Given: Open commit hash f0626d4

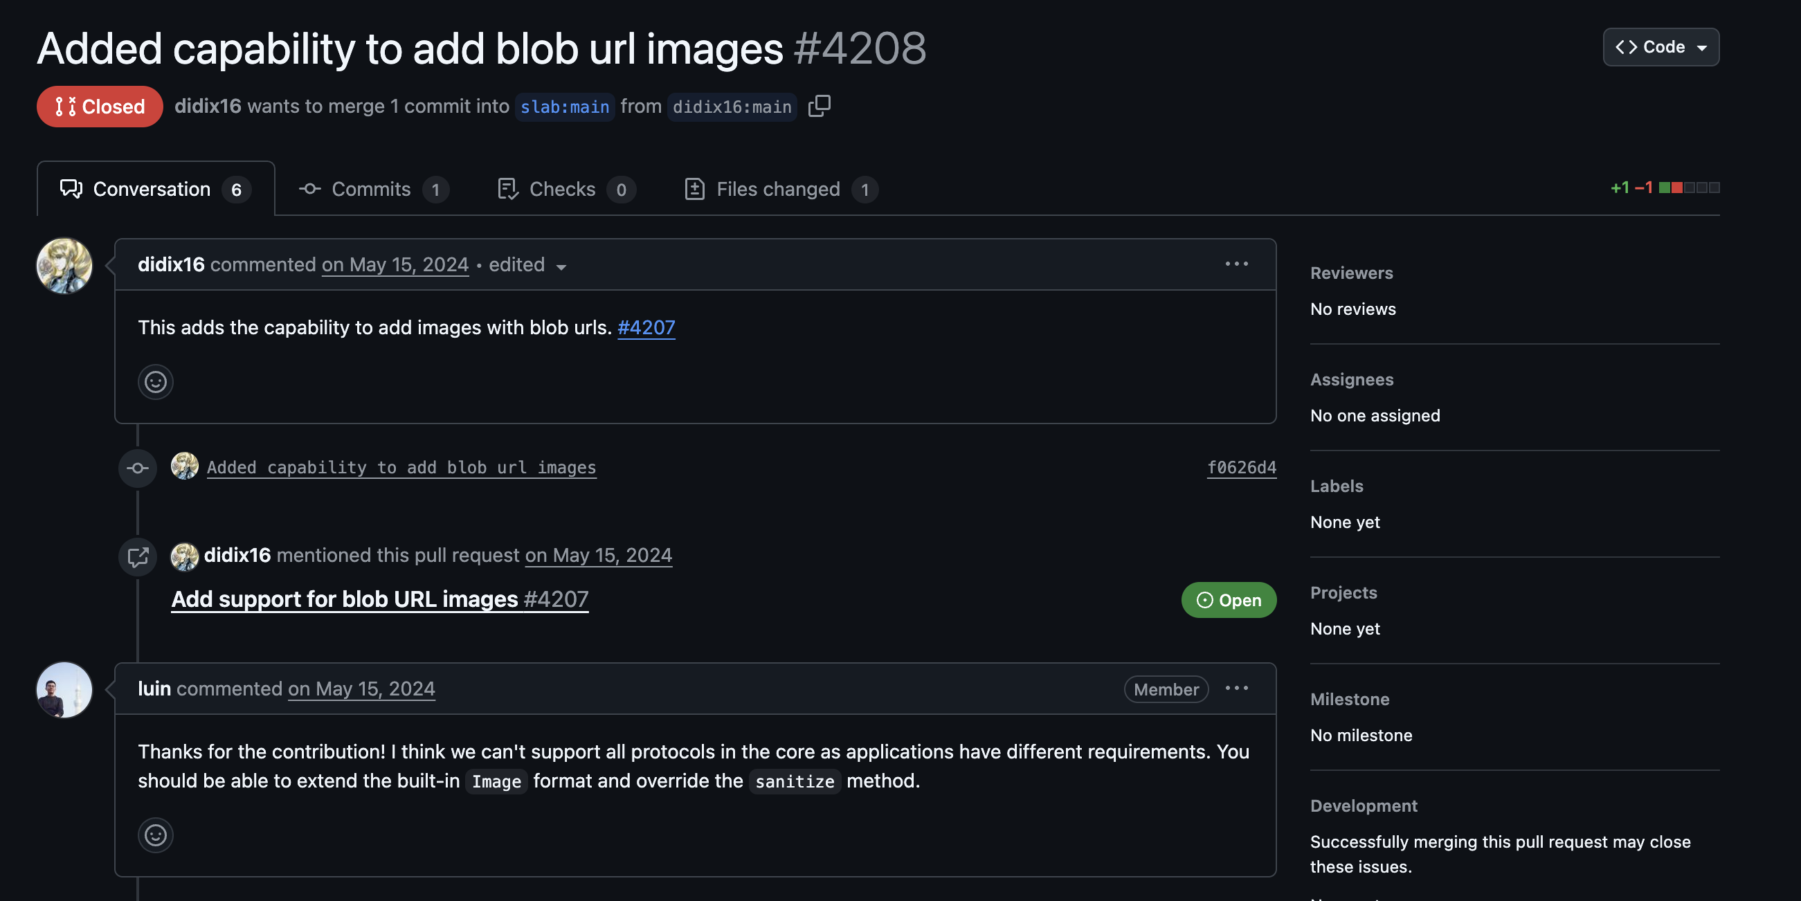Looking at the screenshot, I should pyautogui.click(x=1241, y=467).
